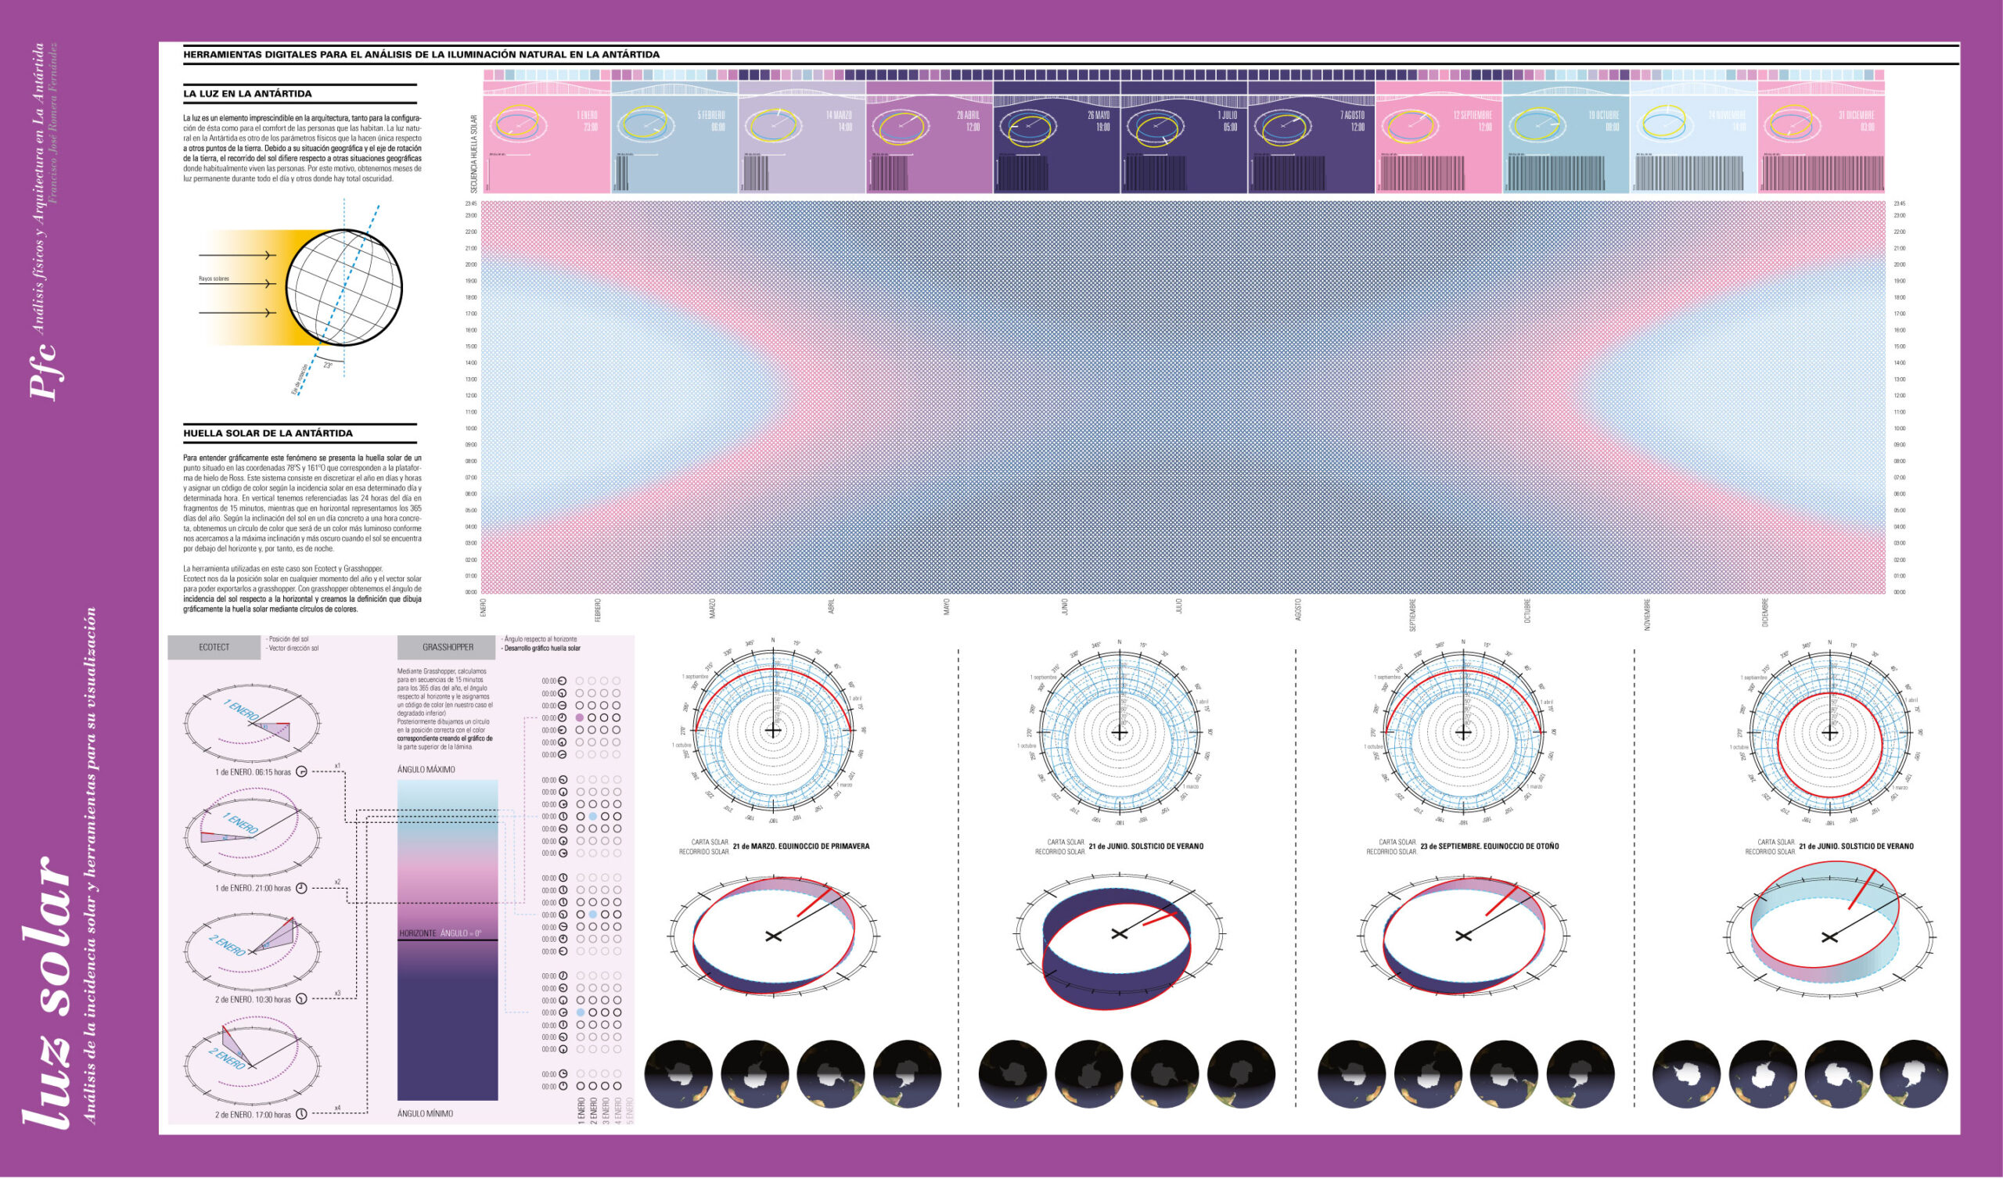Click the center cross of the 21 de MARZO solar chart
Viewport: 2003px width, 1179px height.
(772, 731)
